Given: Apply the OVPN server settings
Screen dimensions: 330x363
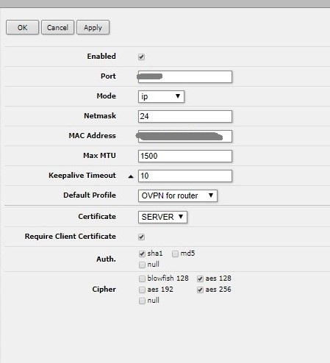Looking at the screenshot, I should (x=93, y=27).
